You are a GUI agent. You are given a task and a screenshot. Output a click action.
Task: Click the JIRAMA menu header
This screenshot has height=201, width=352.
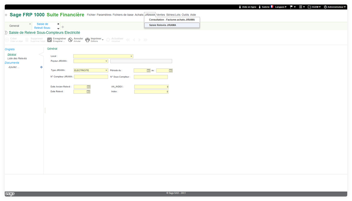(150, 15)
